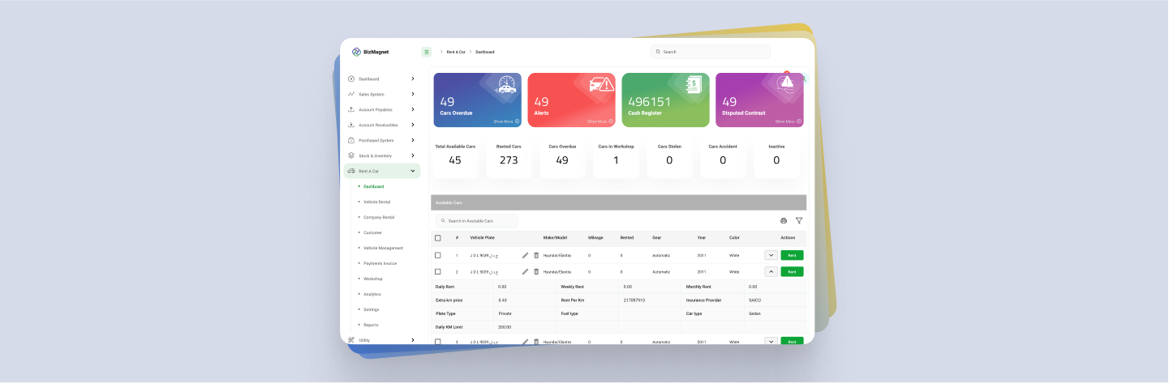Image resolution: width=1169 pixels, height=383 pixels.
Task: Open the Analytics submenu item
Action: tap(372, 294)
